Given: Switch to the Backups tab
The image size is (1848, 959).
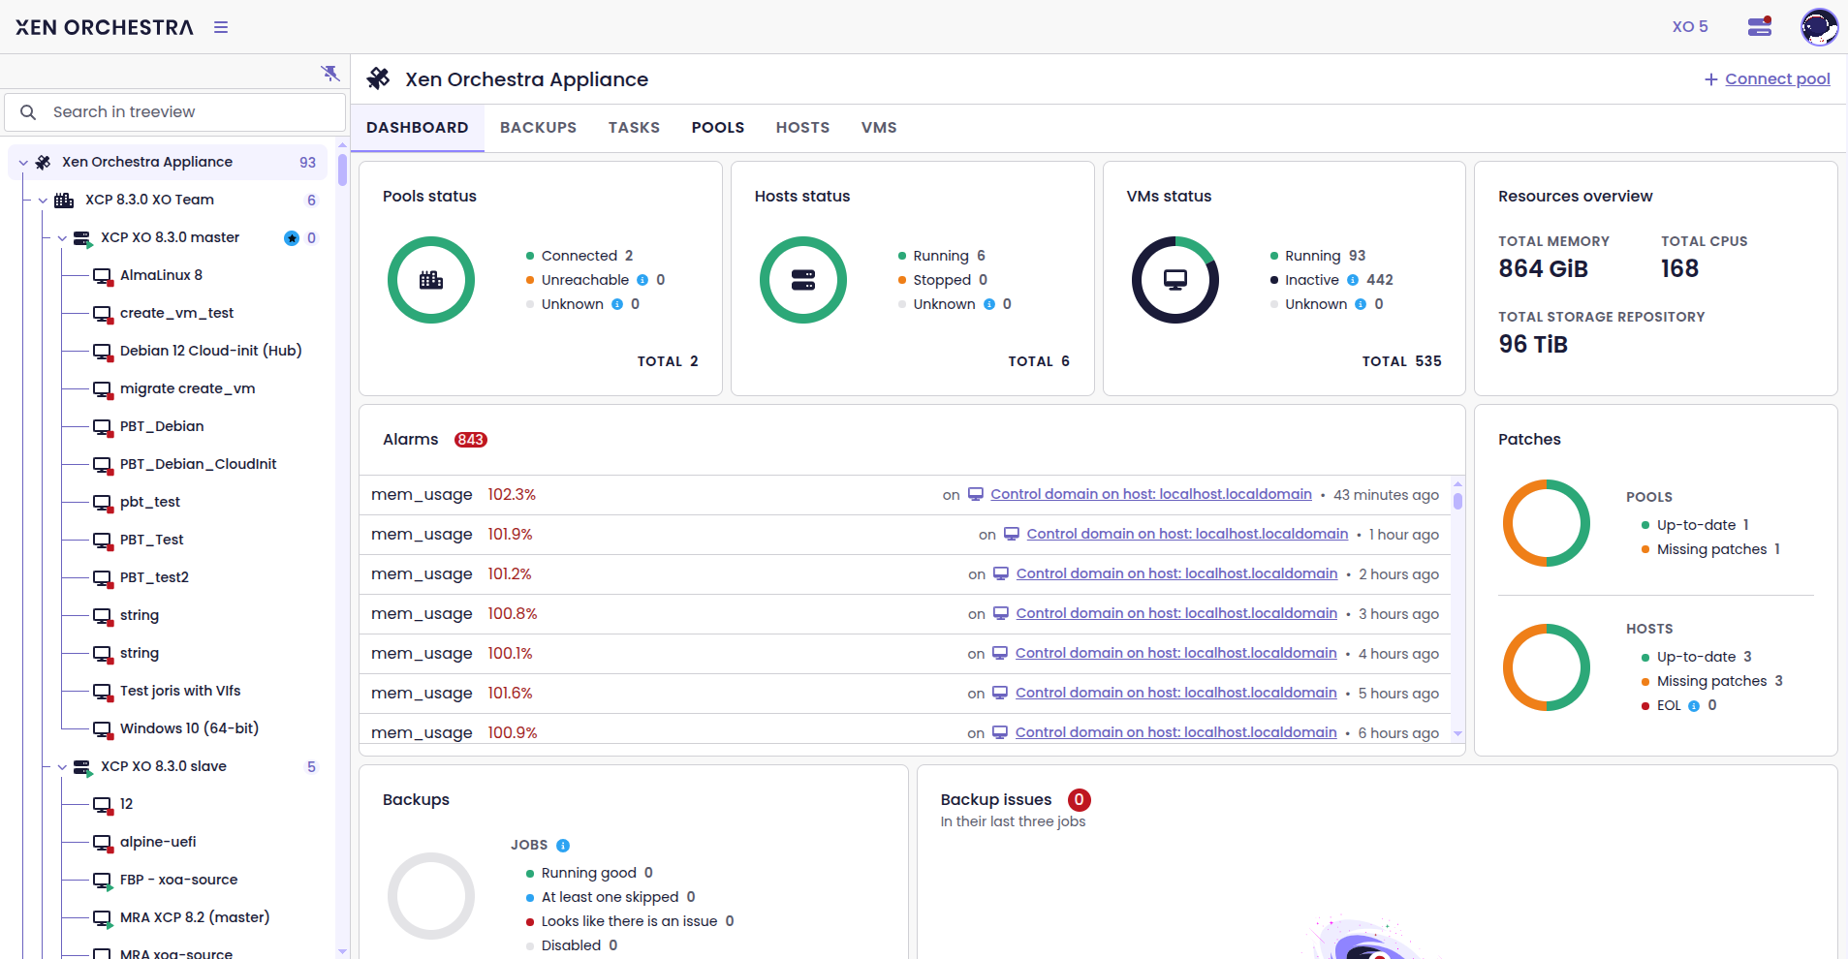Looking at the screenshot, I should (538, 128).
